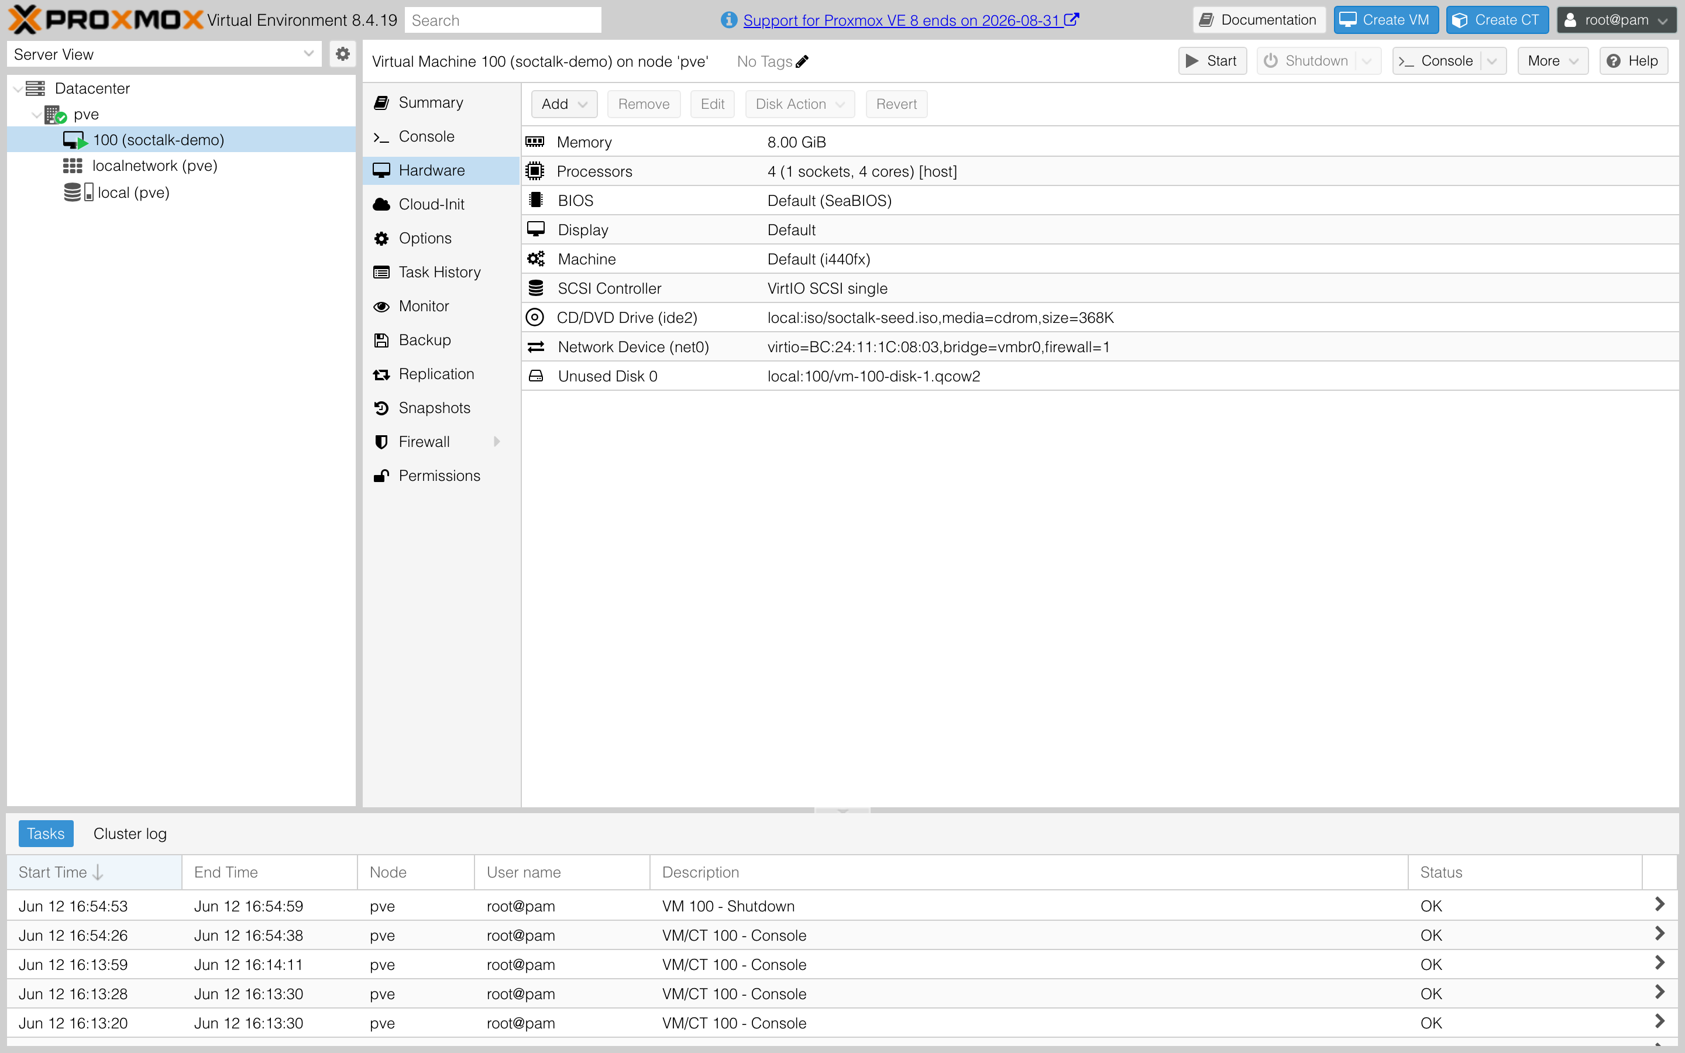Click the pve node icon

[x=55, y=114]
